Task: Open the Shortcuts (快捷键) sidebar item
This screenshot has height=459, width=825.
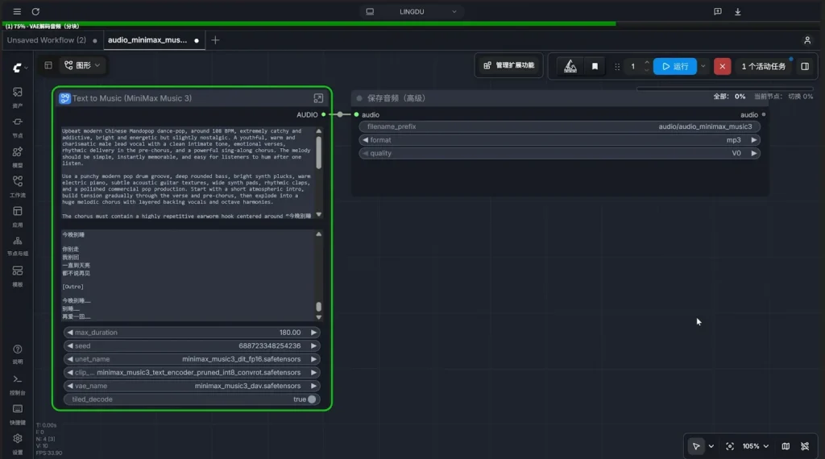Action: (x=18, y=415)
